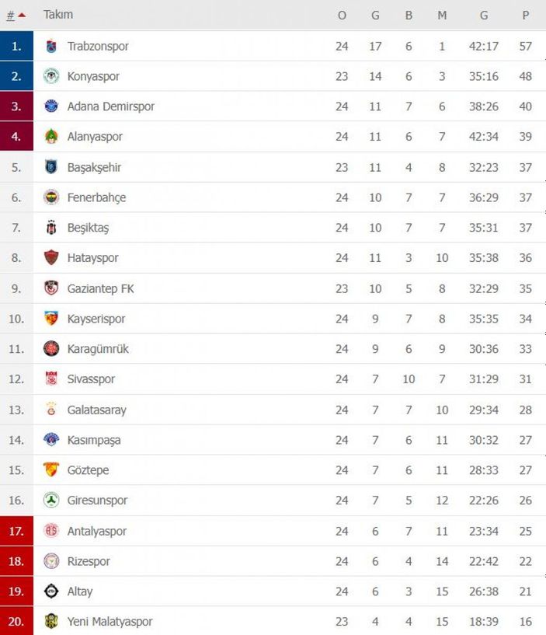Click the Göztepe club crest

(52, 470)
